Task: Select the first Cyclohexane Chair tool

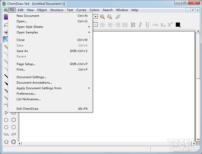Action: 6,134
